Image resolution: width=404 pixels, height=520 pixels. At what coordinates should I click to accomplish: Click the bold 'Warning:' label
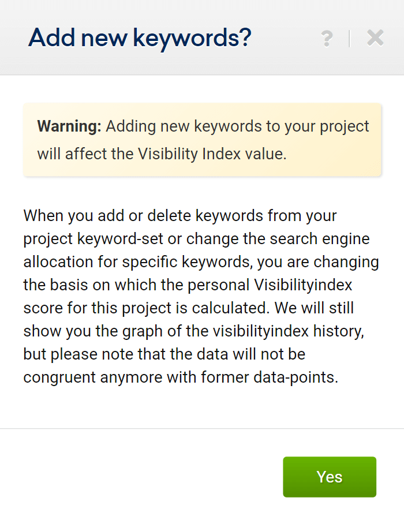[69, 126]
